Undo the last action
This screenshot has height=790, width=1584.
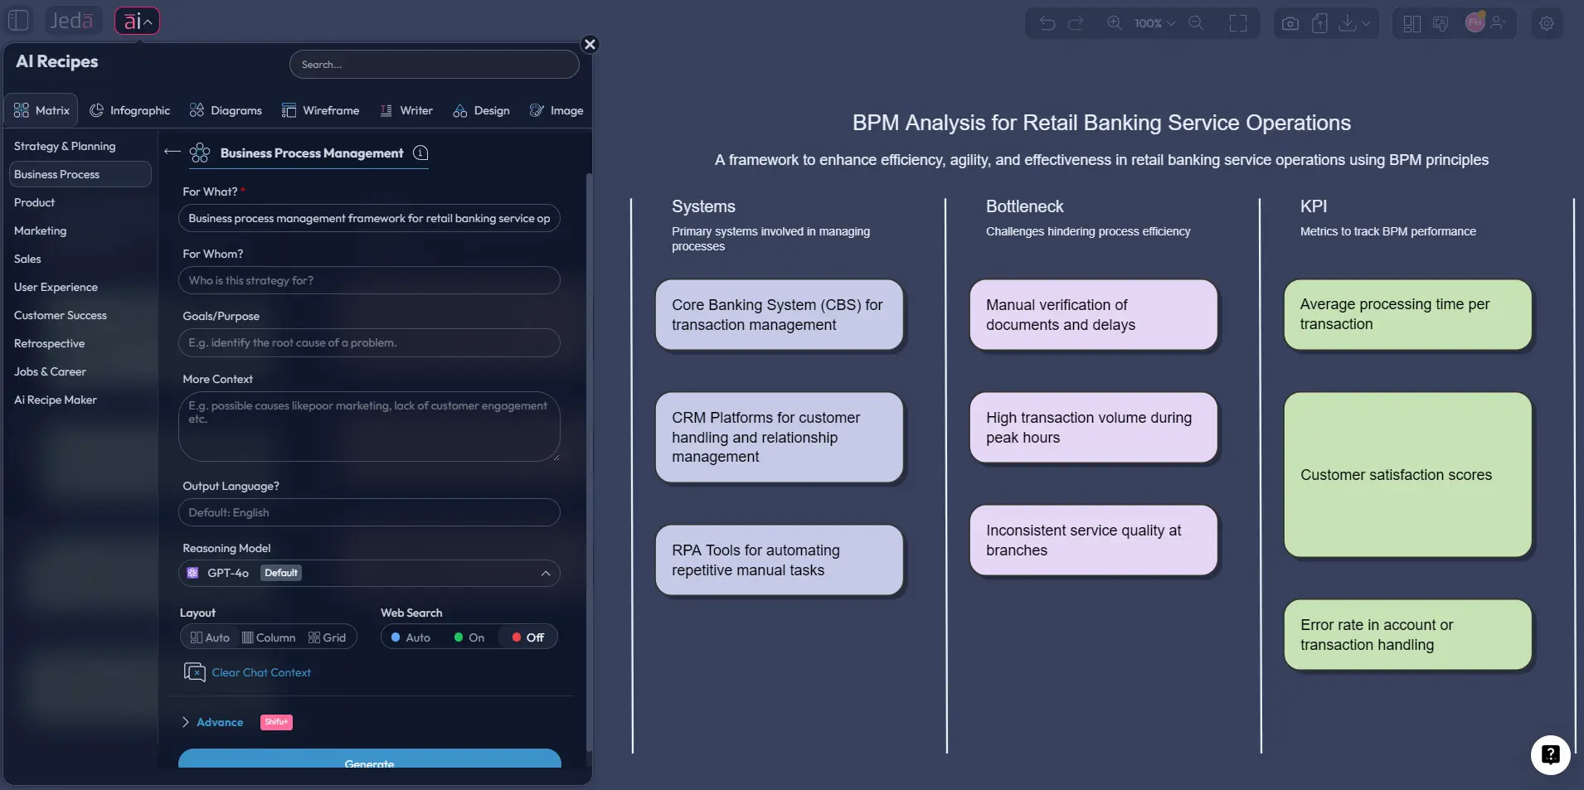[x=1047, y=22]
